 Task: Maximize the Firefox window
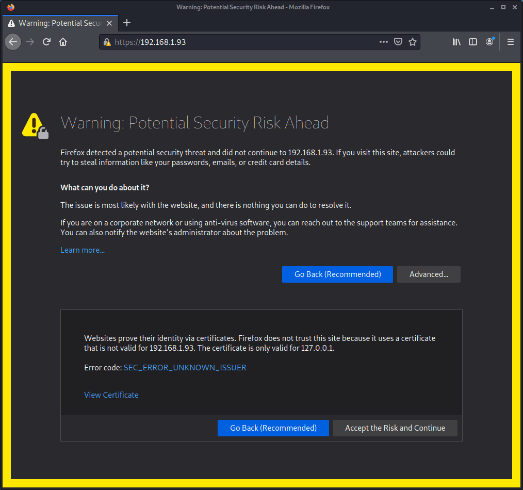click(x=503, y=7)
